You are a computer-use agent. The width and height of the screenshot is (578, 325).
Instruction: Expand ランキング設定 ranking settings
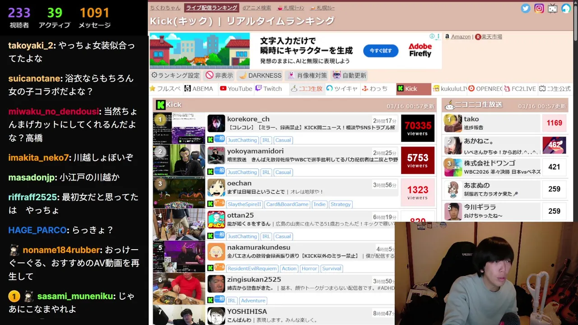pyautogui.click(x=175, y=75)
